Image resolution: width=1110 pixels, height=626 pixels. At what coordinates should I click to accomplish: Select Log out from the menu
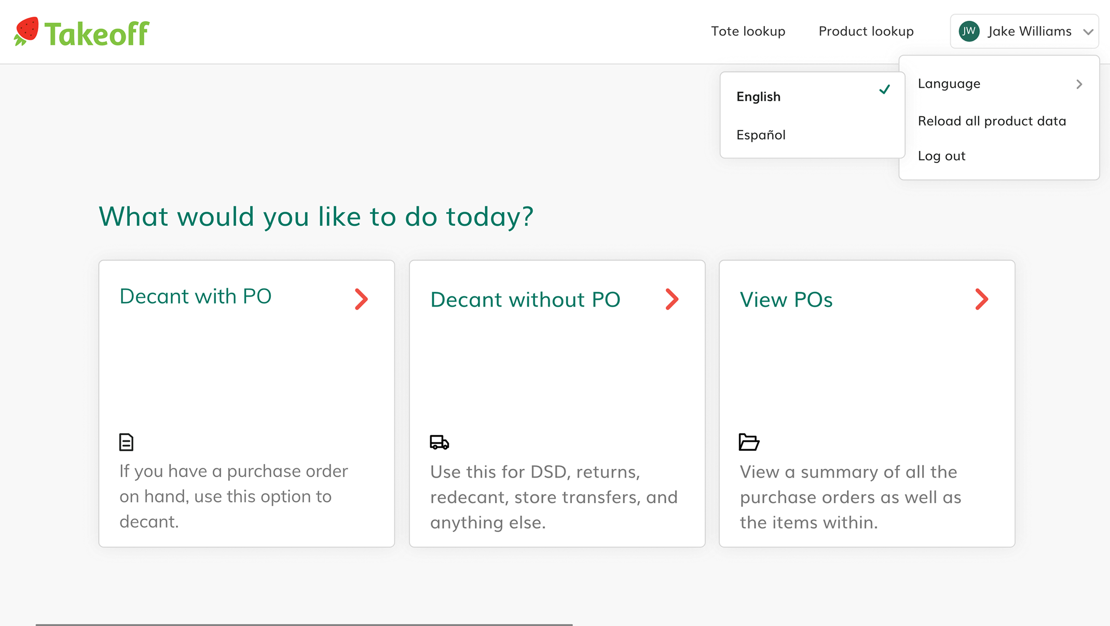pyautogui.click(x=941, y=156)
